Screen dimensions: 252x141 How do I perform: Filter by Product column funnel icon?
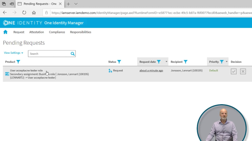(x=18, y=62)
